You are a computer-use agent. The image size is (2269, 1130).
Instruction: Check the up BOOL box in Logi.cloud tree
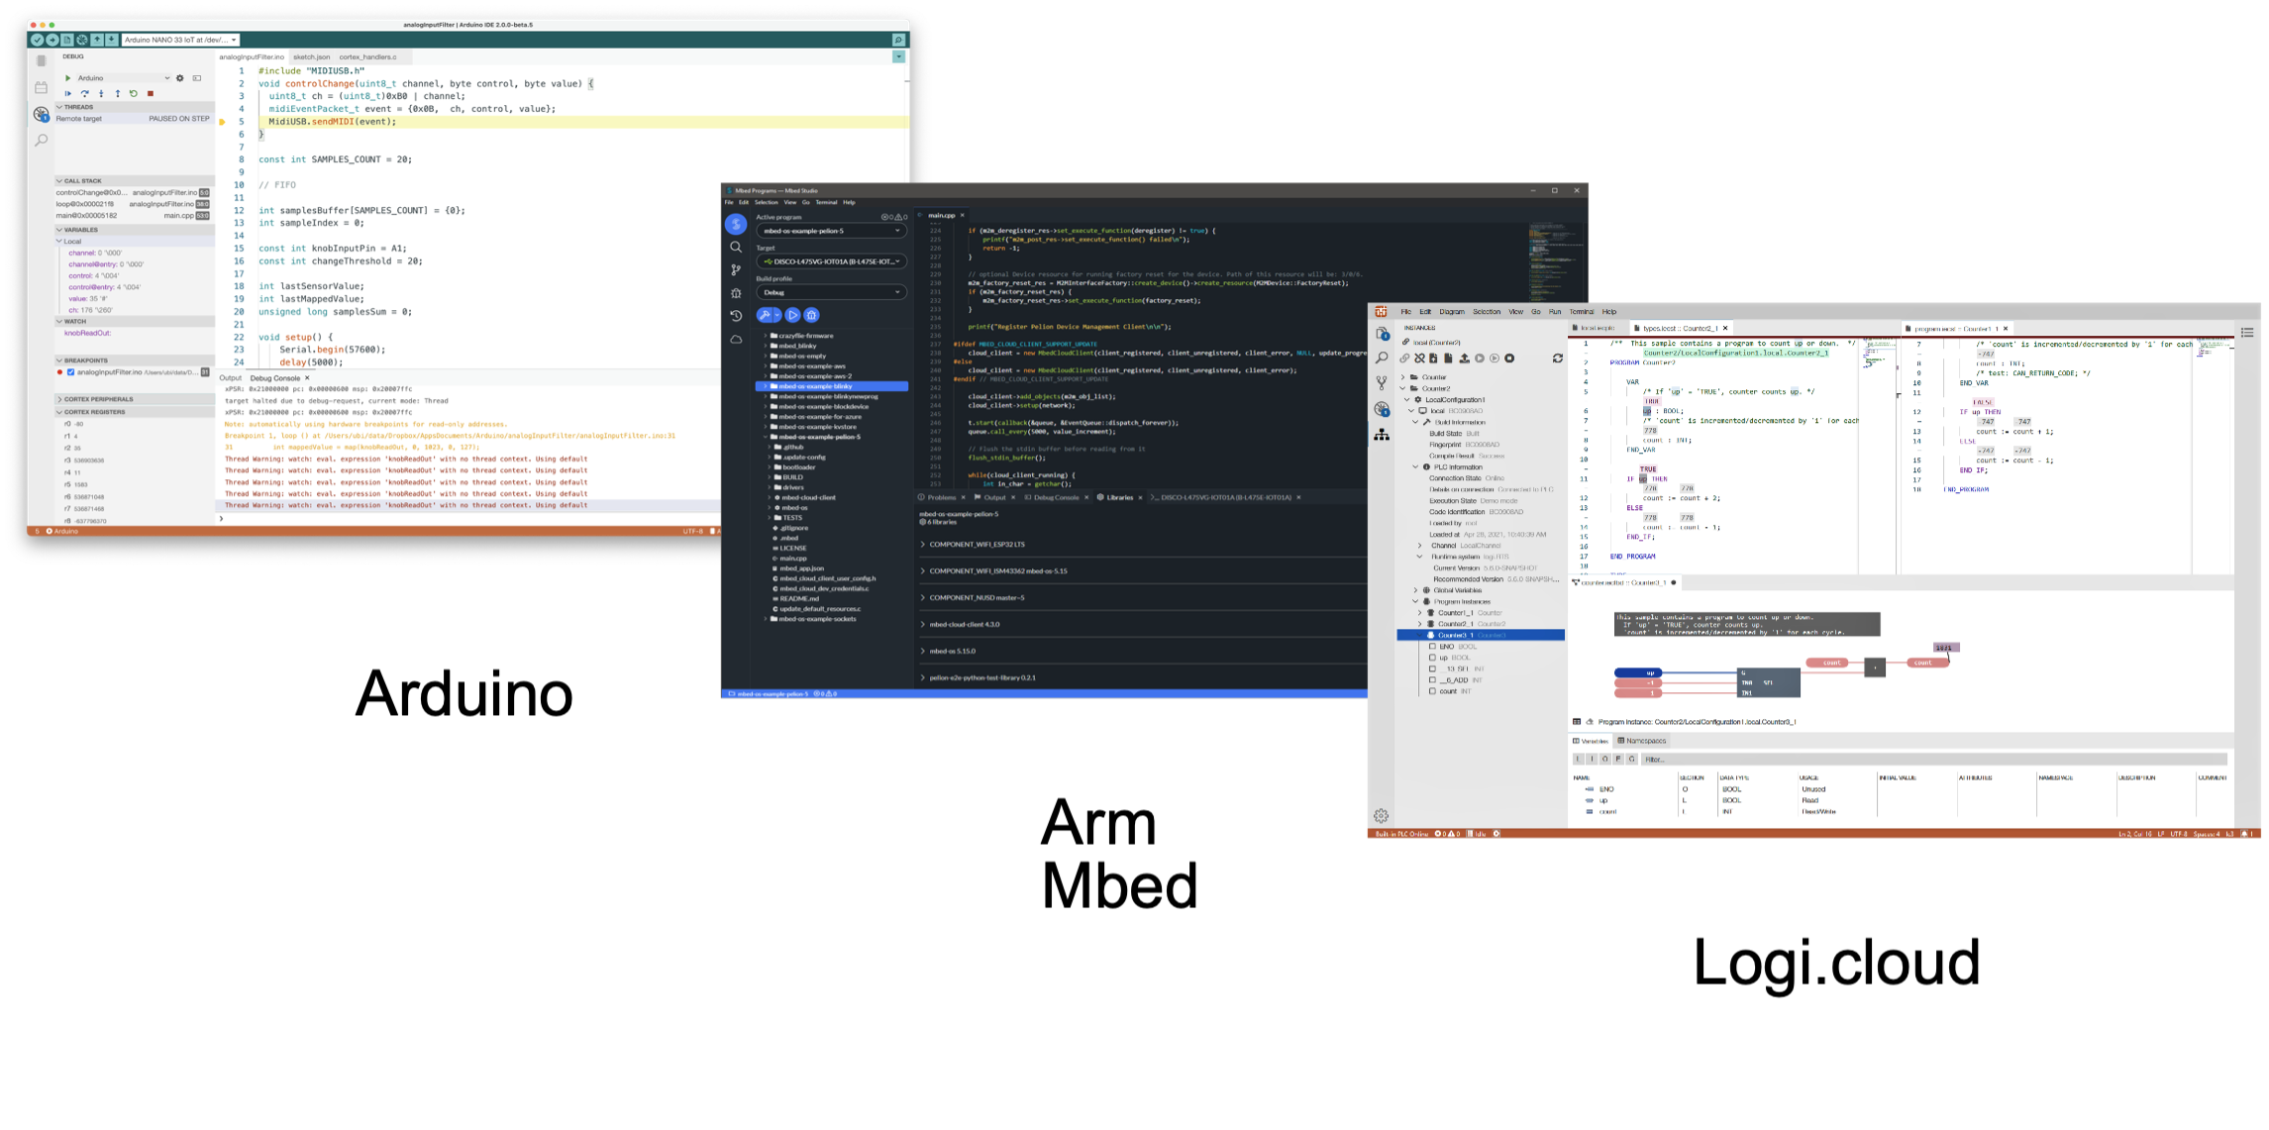1432,658
